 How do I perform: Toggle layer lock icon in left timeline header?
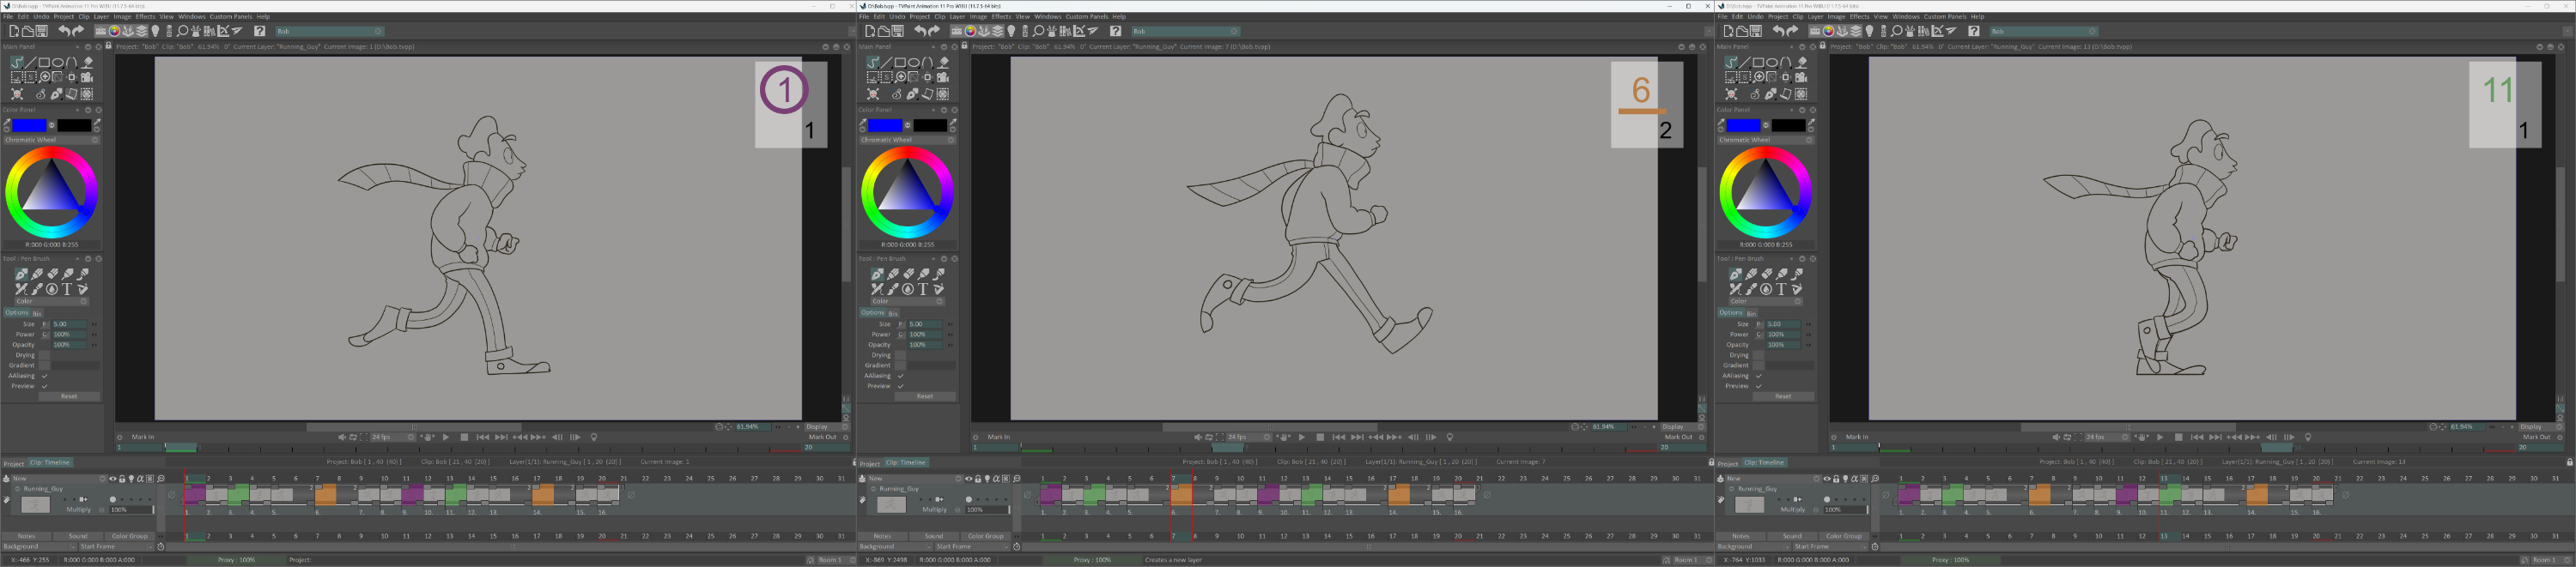click(x=122, y=478)
